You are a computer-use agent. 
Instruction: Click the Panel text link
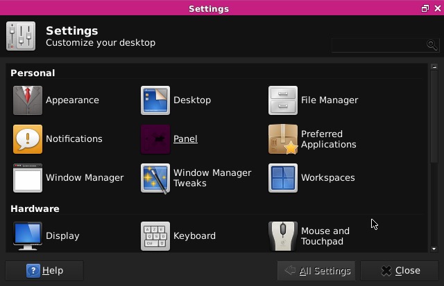point(185,139)
